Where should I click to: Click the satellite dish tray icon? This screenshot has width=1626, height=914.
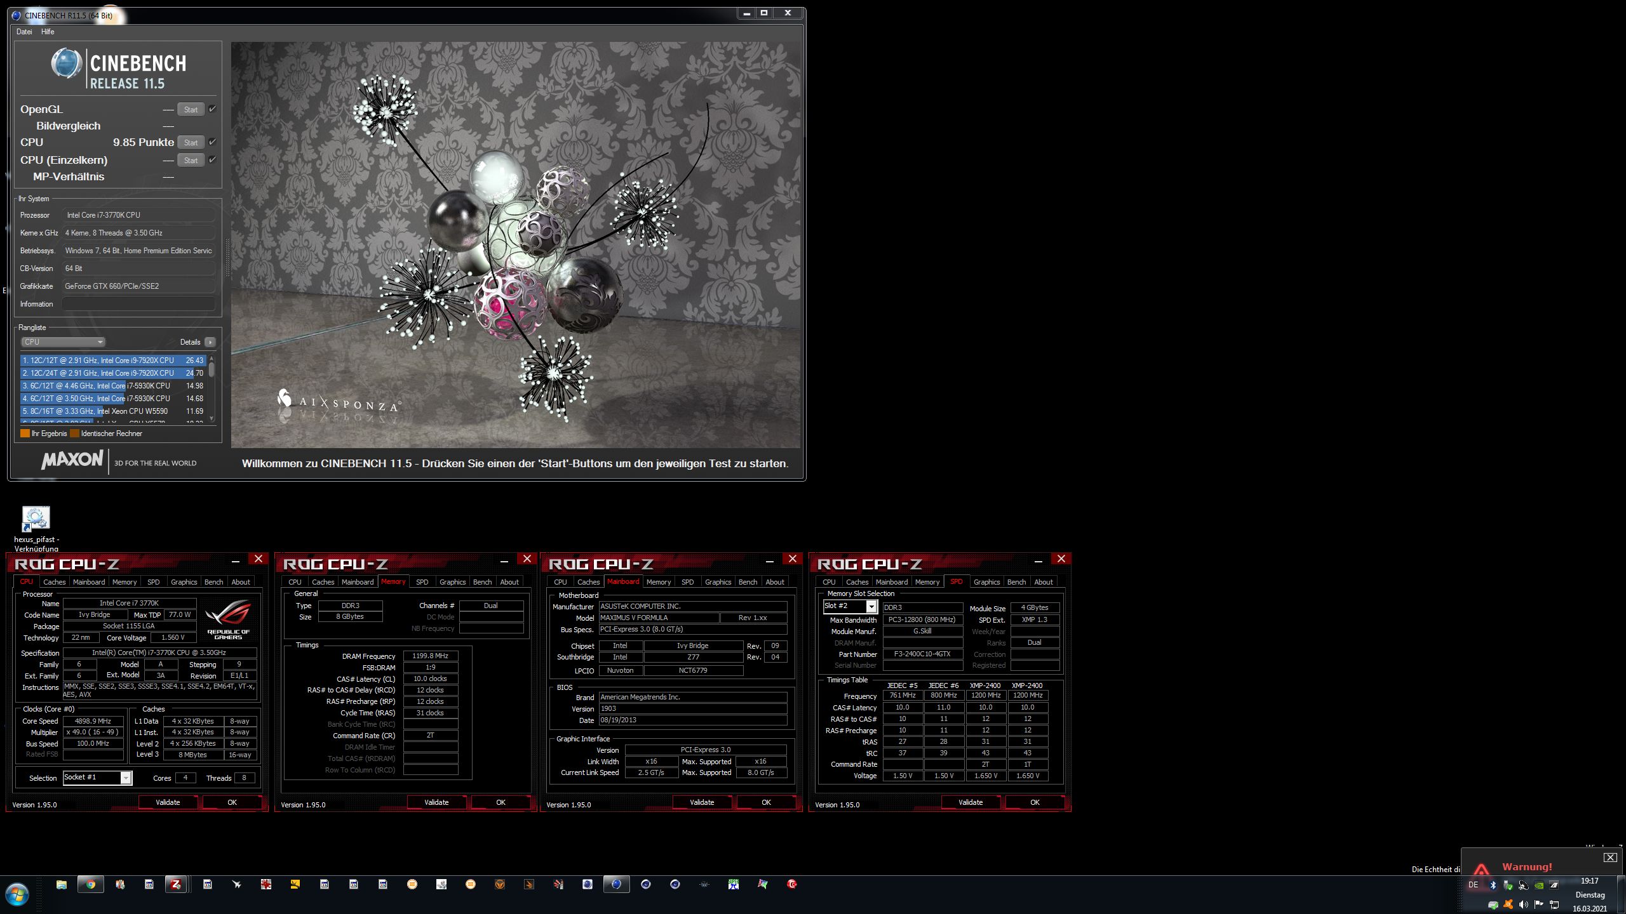tap(1523, 885)
